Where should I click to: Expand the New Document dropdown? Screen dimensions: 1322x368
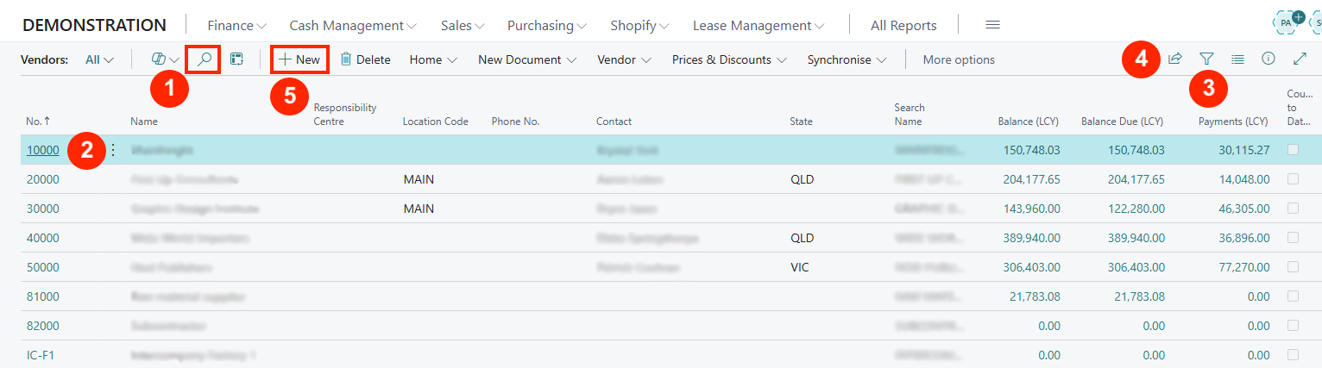tap(527, 60)
